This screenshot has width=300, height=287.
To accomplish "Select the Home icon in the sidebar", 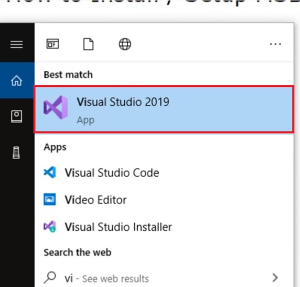I will point(16,80).
